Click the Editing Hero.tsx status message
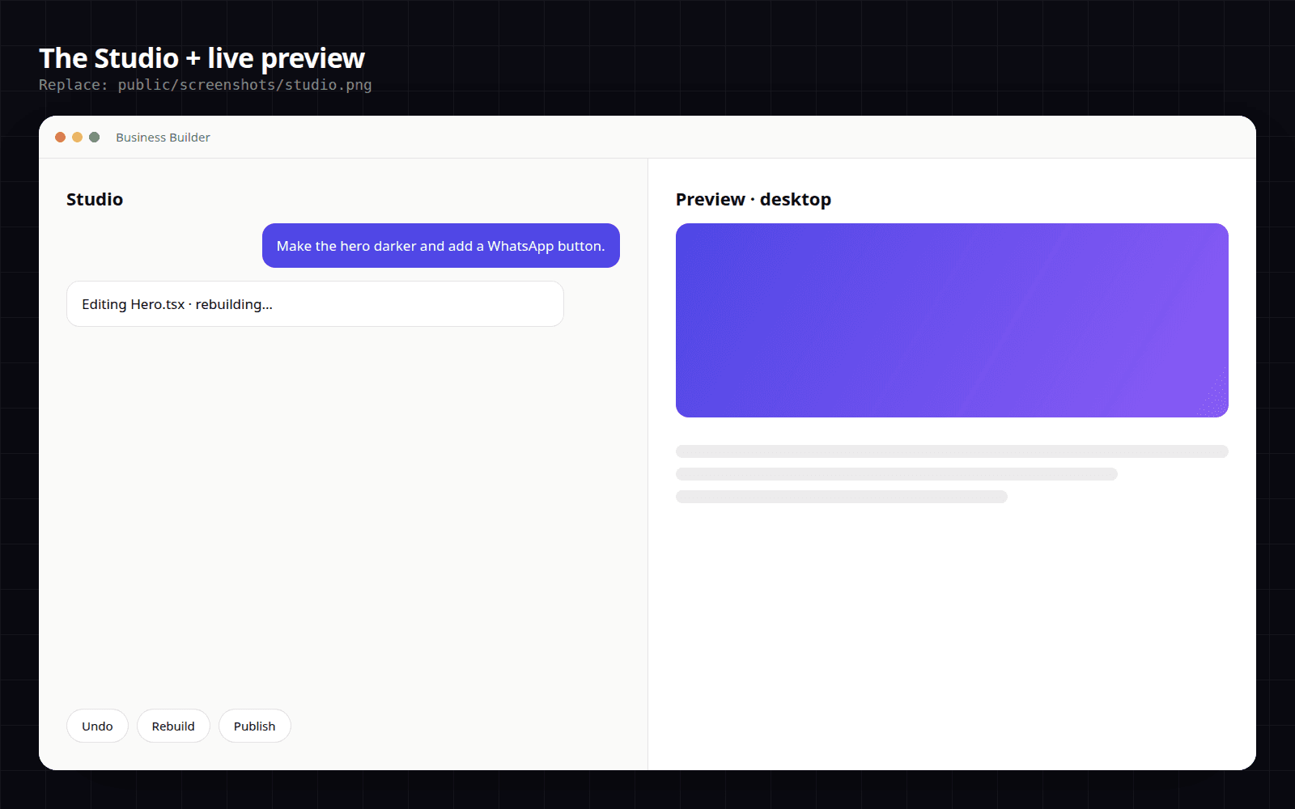The image size is (1295, 809). coord(315,304)
